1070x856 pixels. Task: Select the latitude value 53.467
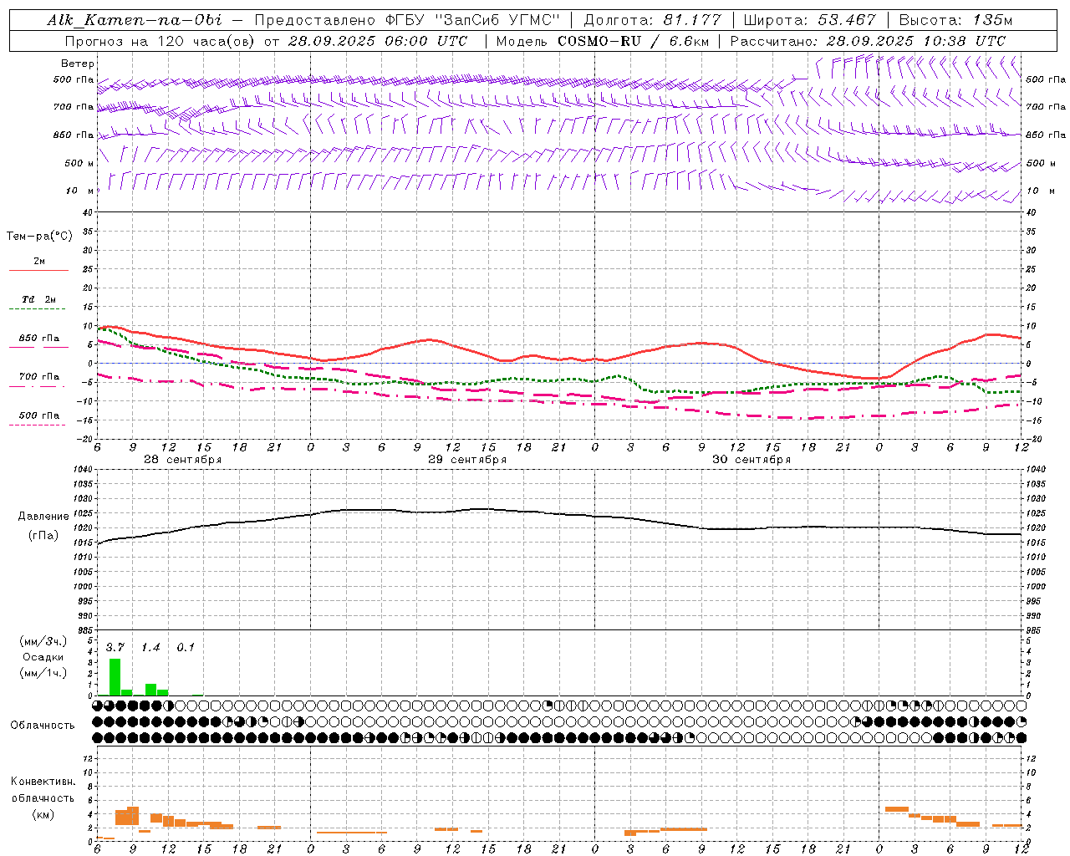[845, 20]
